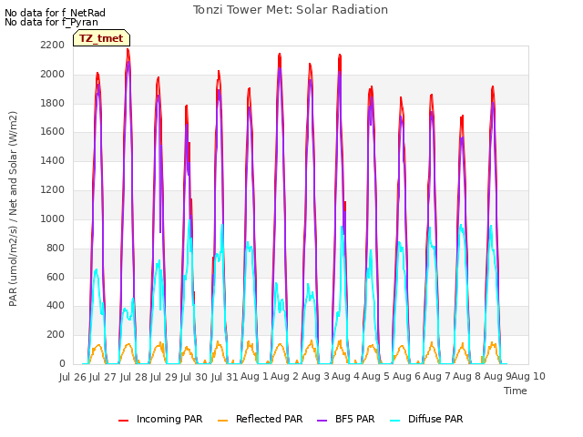Click the Jul 30 x-axis date label

(194, 377)
